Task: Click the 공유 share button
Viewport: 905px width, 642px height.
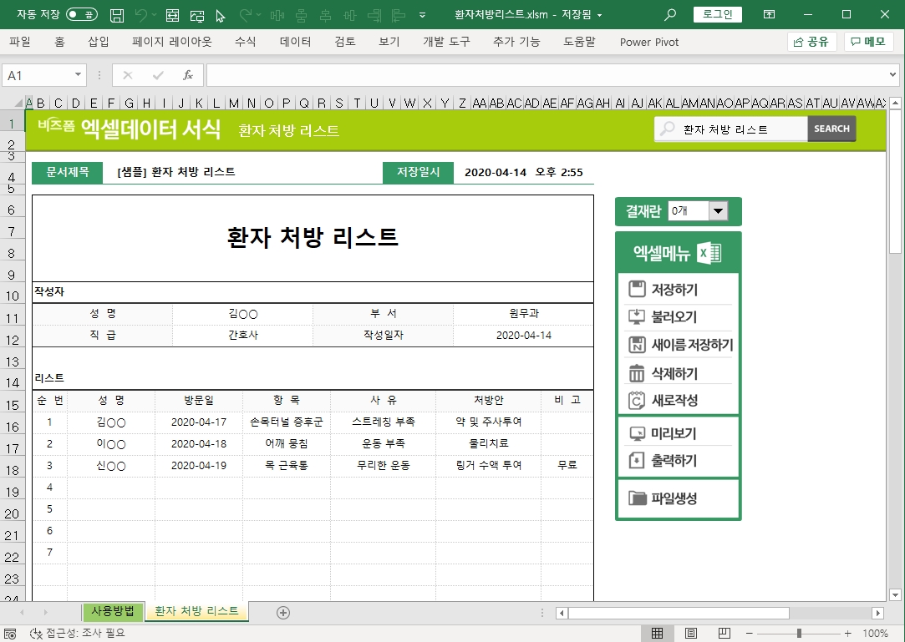Action: click(811, 42)
